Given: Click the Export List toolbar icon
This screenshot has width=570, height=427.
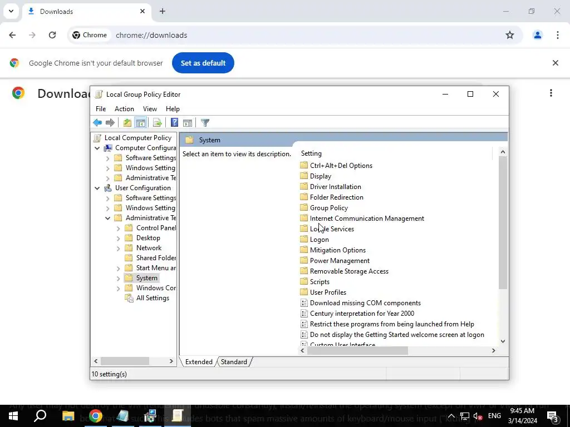Looking at the screenshot, I should [x=158, y=123].
